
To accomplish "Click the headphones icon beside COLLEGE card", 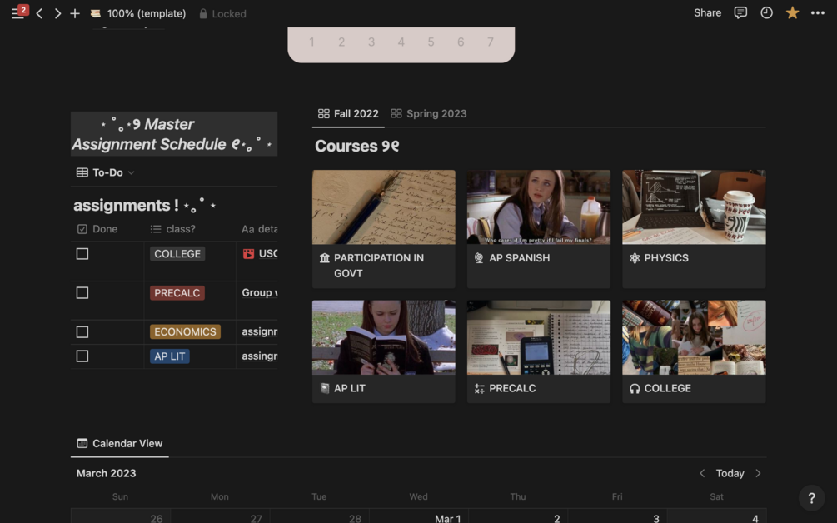I will [634, 389].
